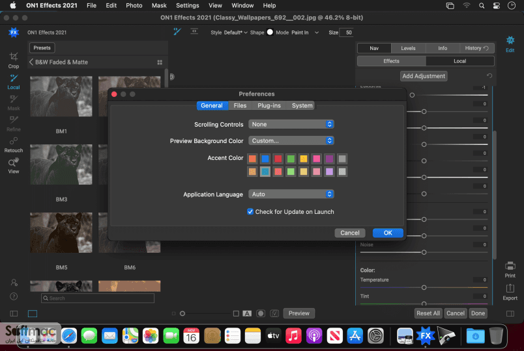Open the Files preferences tab
The height and width of the screenshot is (351, 524).
[240, 106]
